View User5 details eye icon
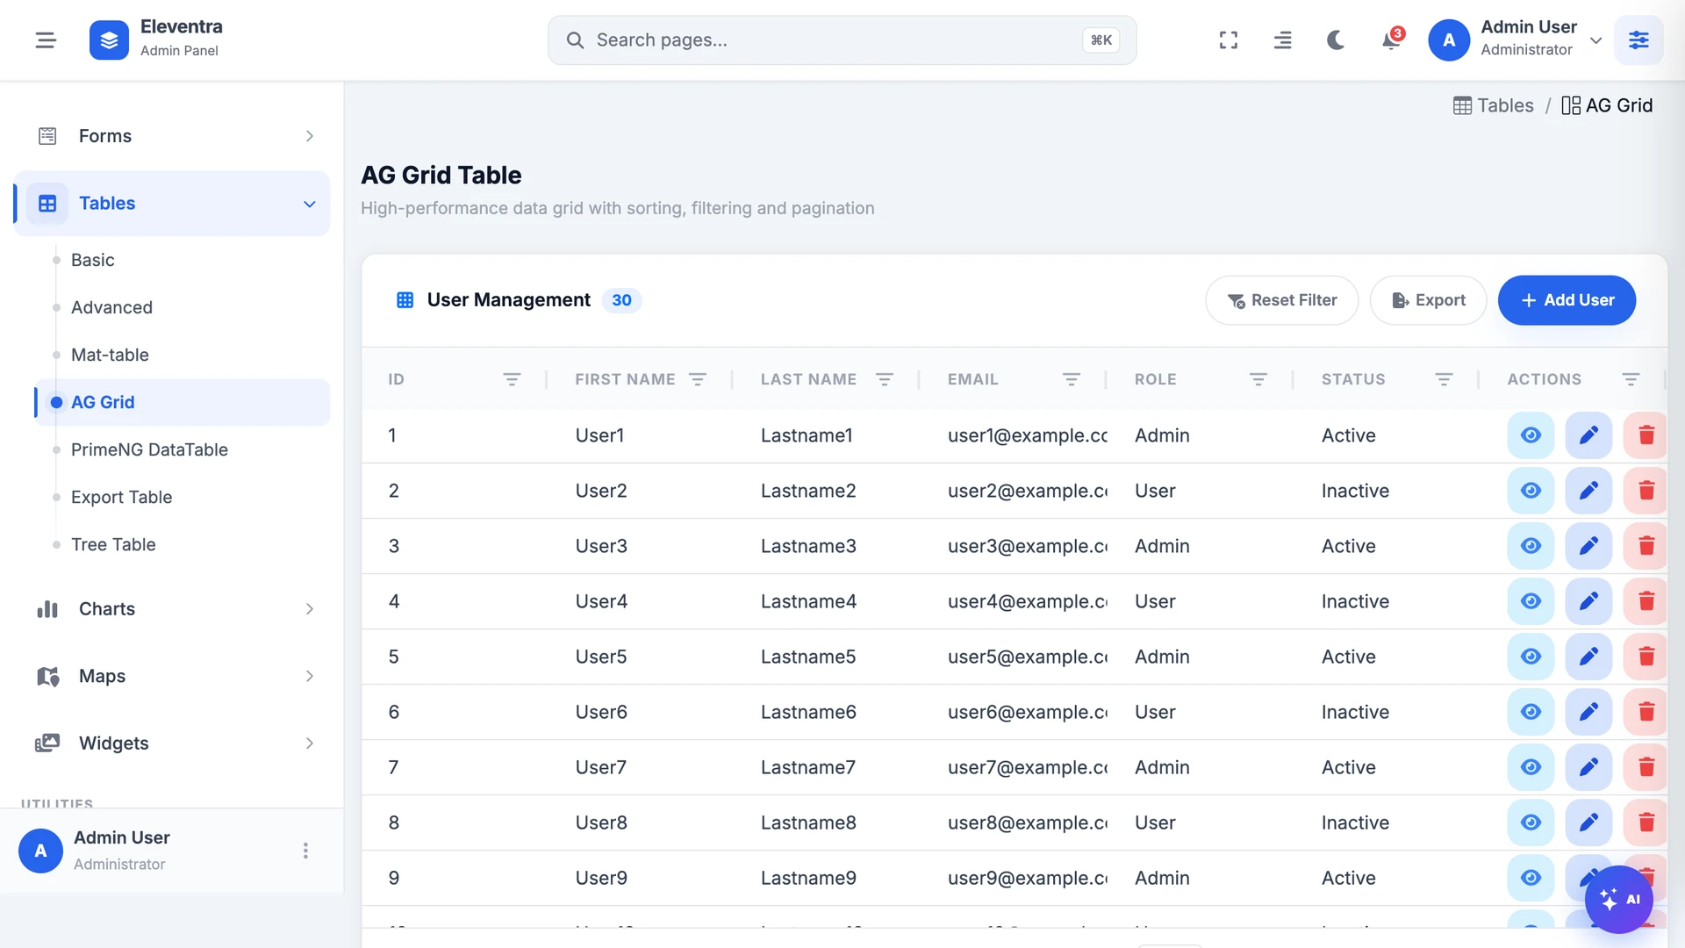The height and width of the screenshot is (948, 1685). pos(1531,657)
